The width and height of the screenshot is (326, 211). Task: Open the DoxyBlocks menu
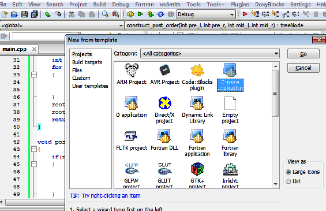(269, 4)
